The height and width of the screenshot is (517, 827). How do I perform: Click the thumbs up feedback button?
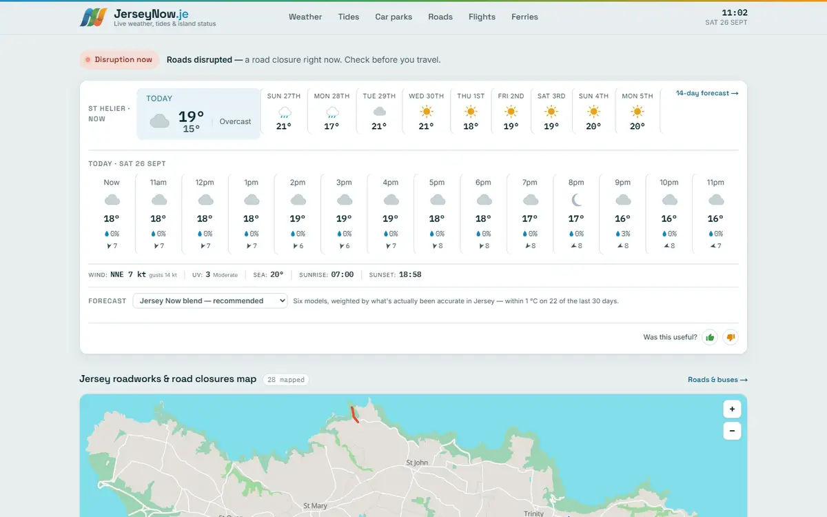[710, 337]
